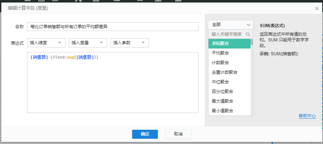Open the 插入维度 dropdown
Screen dimensions: 323x144
(x=46, y=43)
